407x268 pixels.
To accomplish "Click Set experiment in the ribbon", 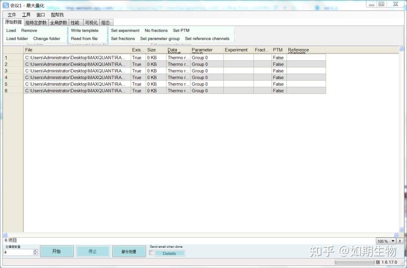I will (x=125, y=30).
